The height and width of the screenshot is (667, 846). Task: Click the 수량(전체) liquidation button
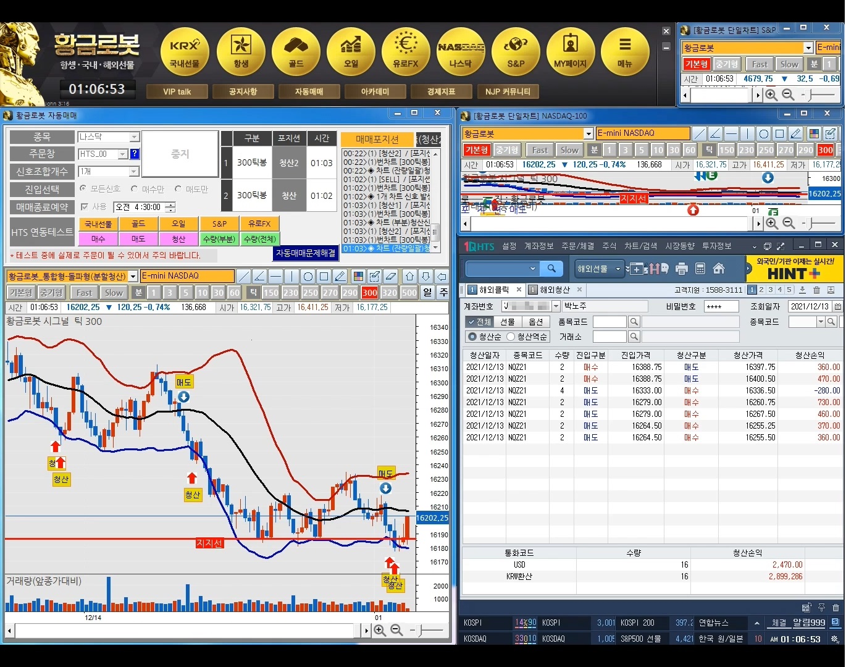tap(260, 238)
